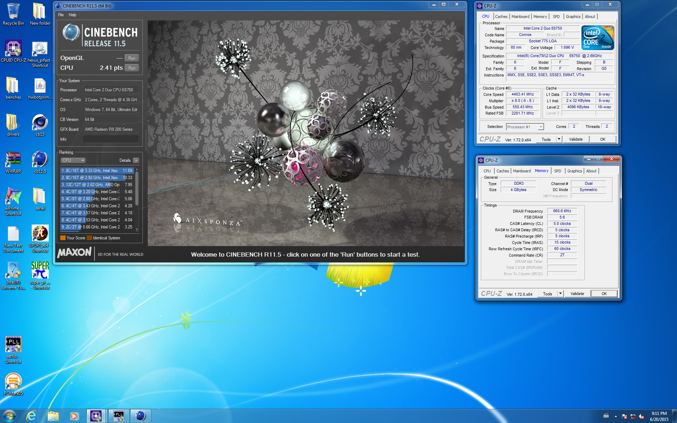Click the volume muted tray icon
The height and width of the screenshot is (423, 677).
click(641, 416)
